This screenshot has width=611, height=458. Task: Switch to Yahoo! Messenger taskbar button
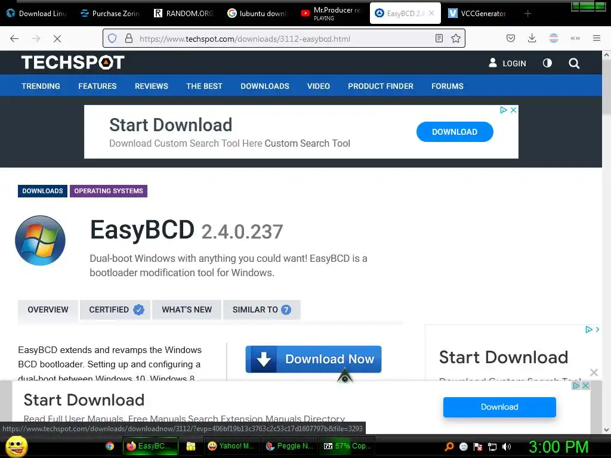[x=231, y=446]
